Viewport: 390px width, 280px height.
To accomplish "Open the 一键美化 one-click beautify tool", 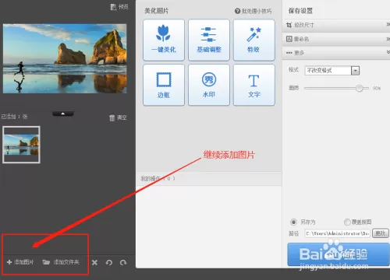I will [x=164, y=40].
